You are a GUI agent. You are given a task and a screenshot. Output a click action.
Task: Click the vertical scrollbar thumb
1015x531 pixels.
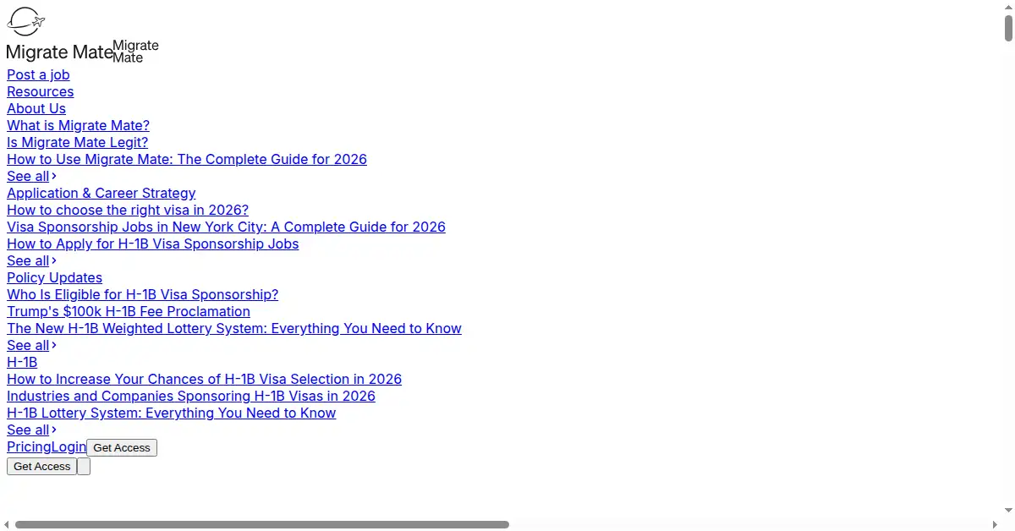click(x=1008, y=28)
